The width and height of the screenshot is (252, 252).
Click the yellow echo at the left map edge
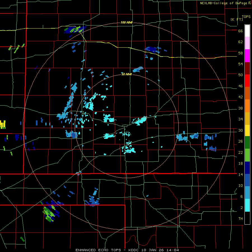tap(3, 125)
